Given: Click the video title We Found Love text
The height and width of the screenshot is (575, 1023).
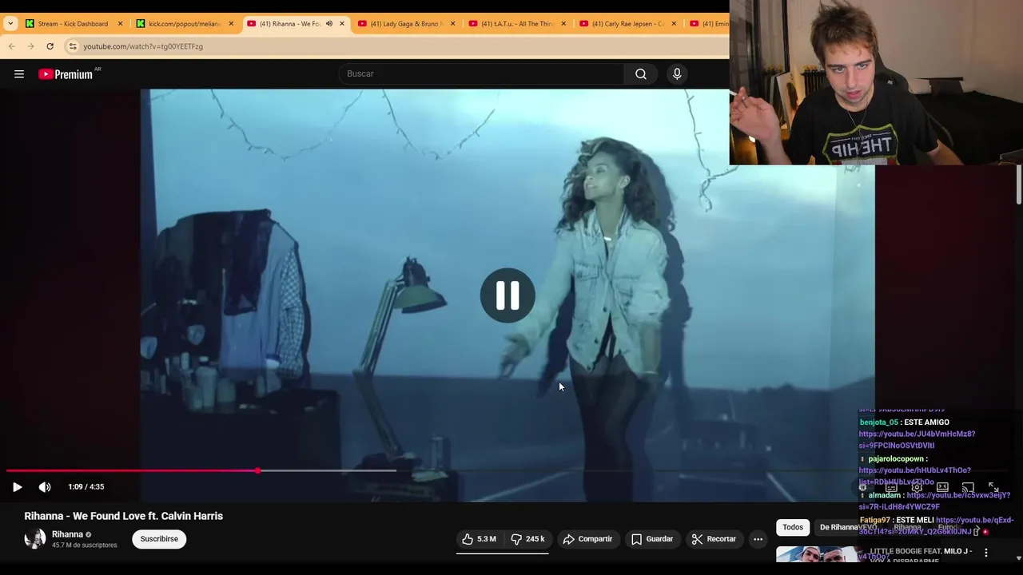Looking at the screenshot, I should [x=124, y=516].
